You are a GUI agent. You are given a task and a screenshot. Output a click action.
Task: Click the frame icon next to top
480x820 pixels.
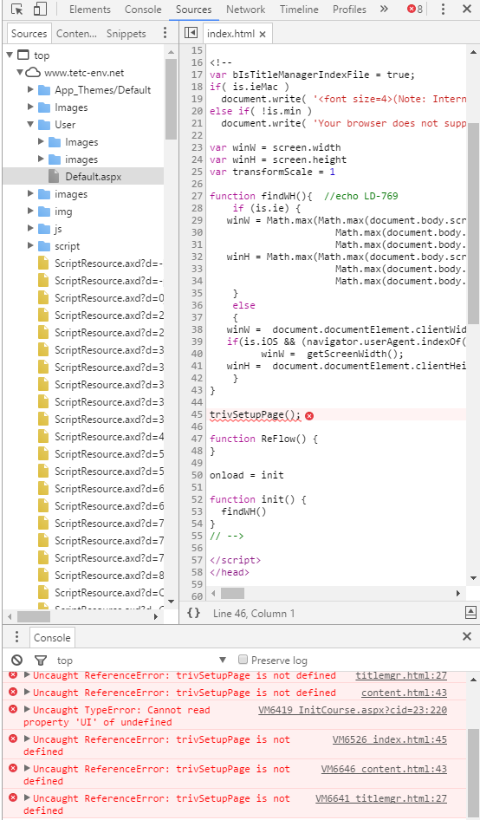[x=23, y=55]
